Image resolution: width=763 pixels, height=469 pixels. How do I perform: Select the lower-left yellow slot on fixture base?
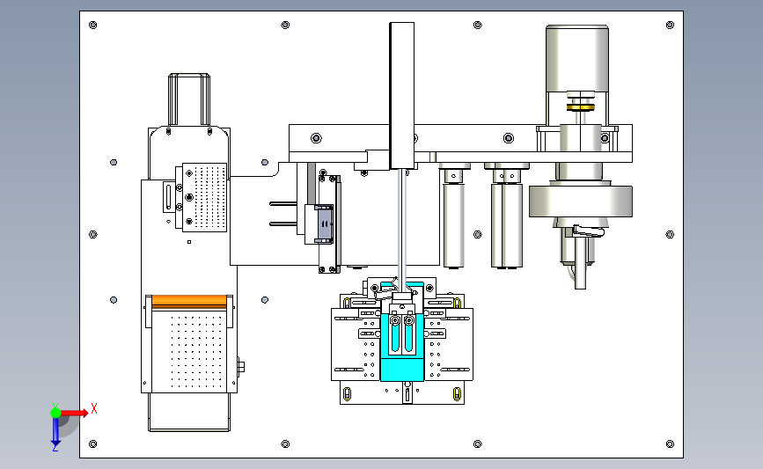[x=347, y=393]
